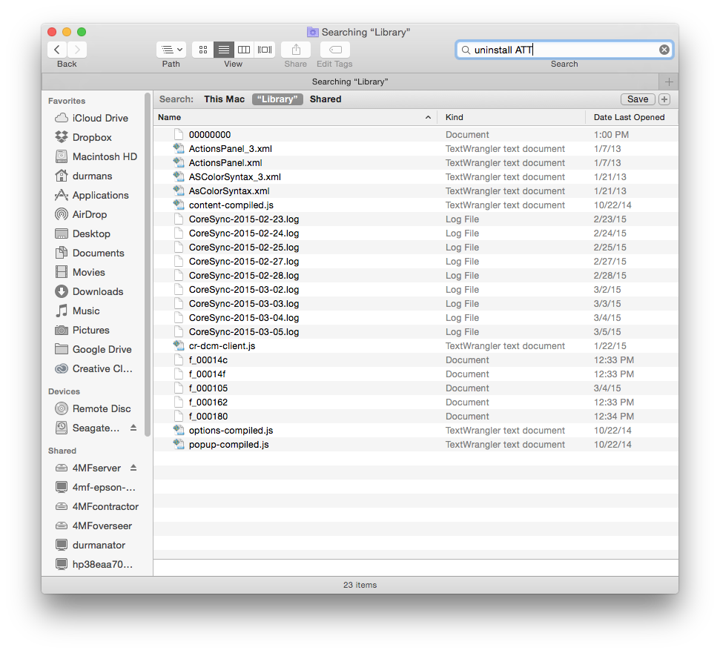This screenshot has height=653, width=720.
Task: Select f_000180 document
Action: point(415,417)
